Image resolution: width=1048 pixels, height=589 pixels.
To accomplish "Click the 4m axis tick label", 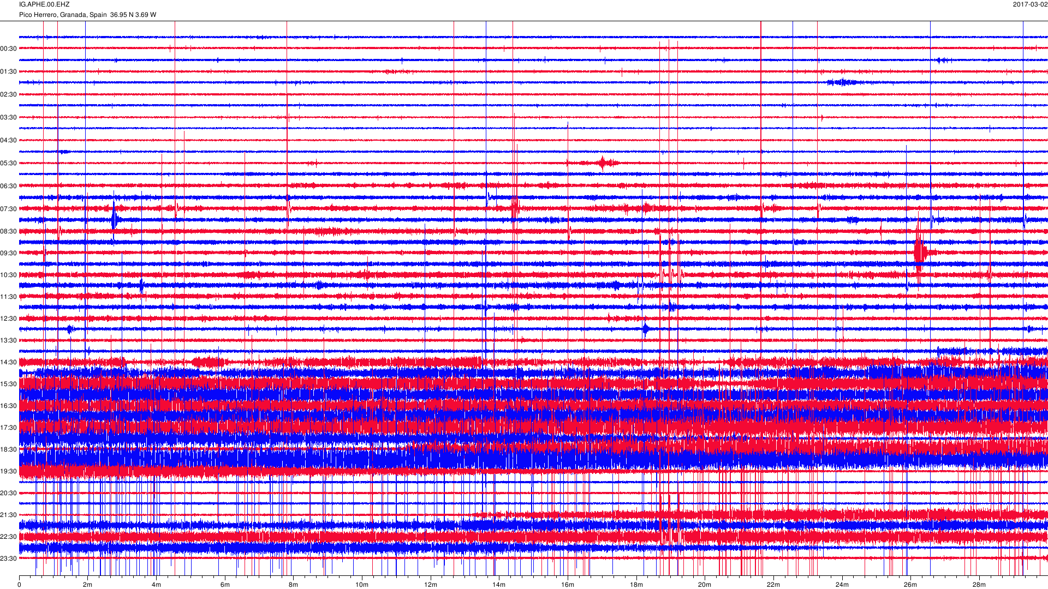I will click(x=156, y=585).
